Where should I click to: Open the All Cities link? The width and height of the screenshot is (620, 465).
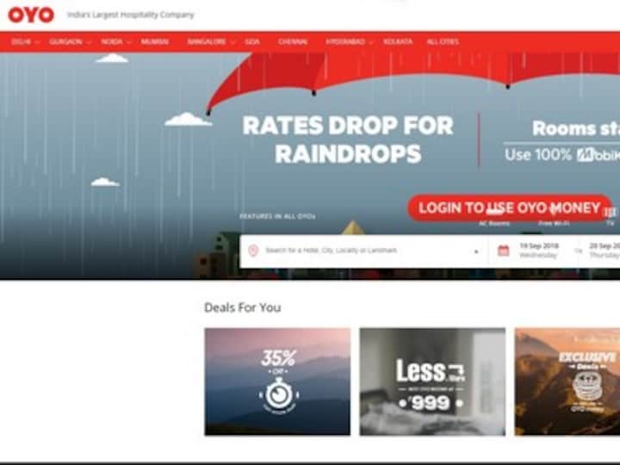pos(443,42)
